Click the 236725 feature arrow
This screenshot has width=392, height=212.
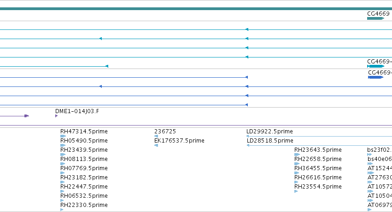[156, 136]
